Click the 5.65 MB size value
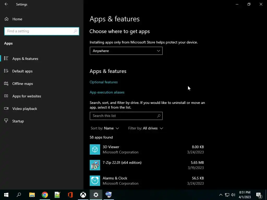This screenshot has height=200, width=267. click(x=197, y=162)
